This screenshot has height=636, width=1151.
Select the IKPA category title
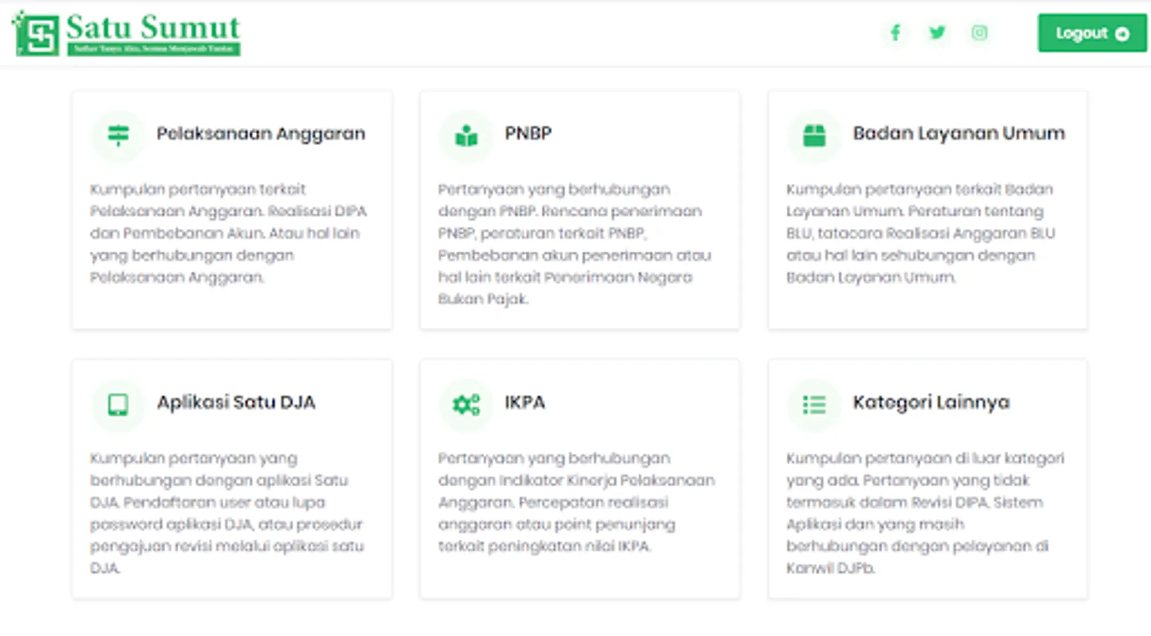(525, 402)
